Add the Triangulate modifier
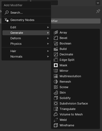This screenshot has height=131, width=102. tap(75, 109)
